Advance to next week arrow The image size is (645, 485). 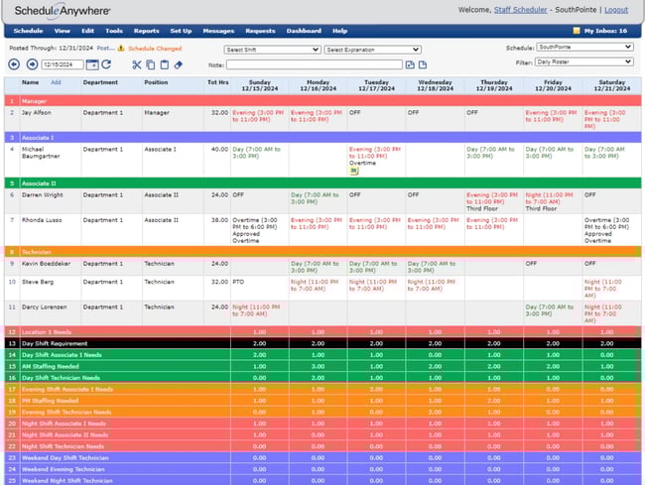point(32,64)
